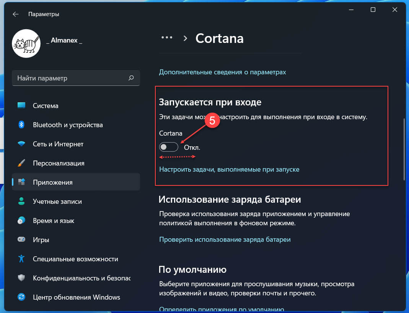Maximize the Параметры window

point(373,10)
